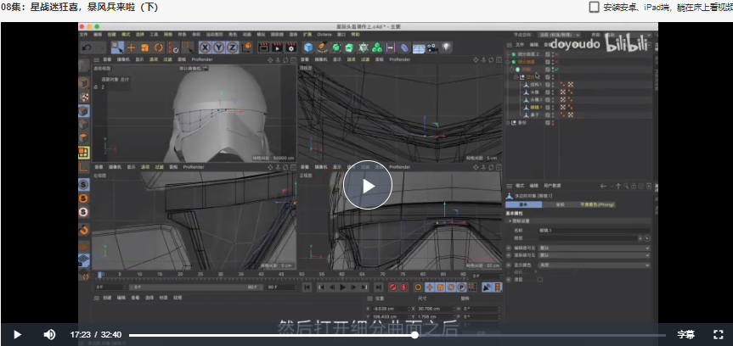Mute the video with speaker icon
The image size is (733, 346).
tap(49, 334)
